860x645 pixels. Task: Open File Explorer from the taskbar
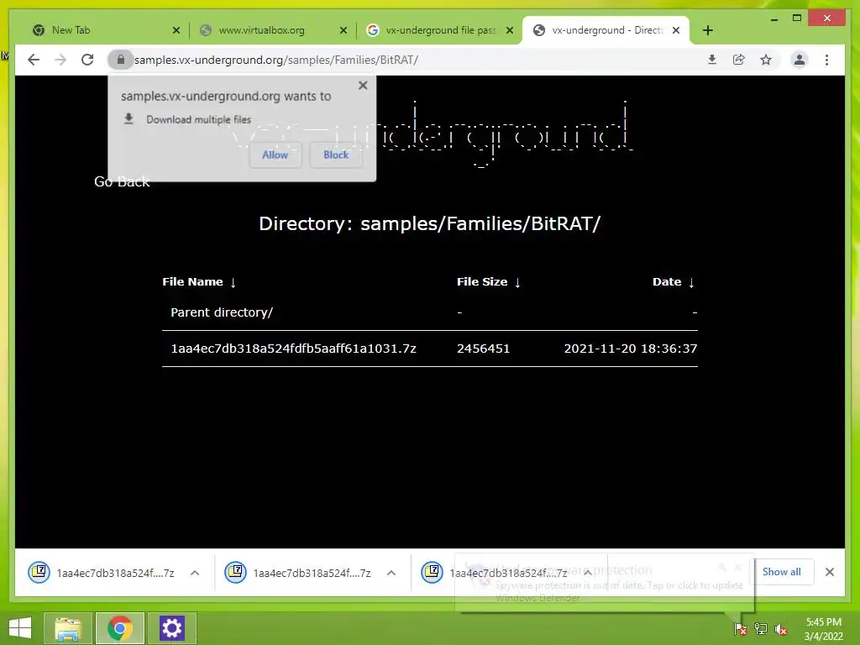tap(67, 628)
